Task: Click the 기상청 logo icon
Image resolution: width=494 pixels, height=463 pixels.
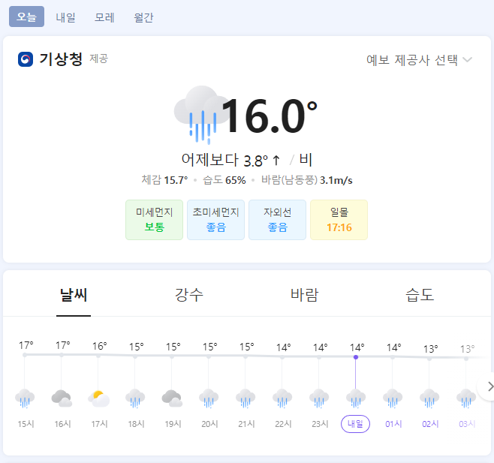Action: point(26,59)
